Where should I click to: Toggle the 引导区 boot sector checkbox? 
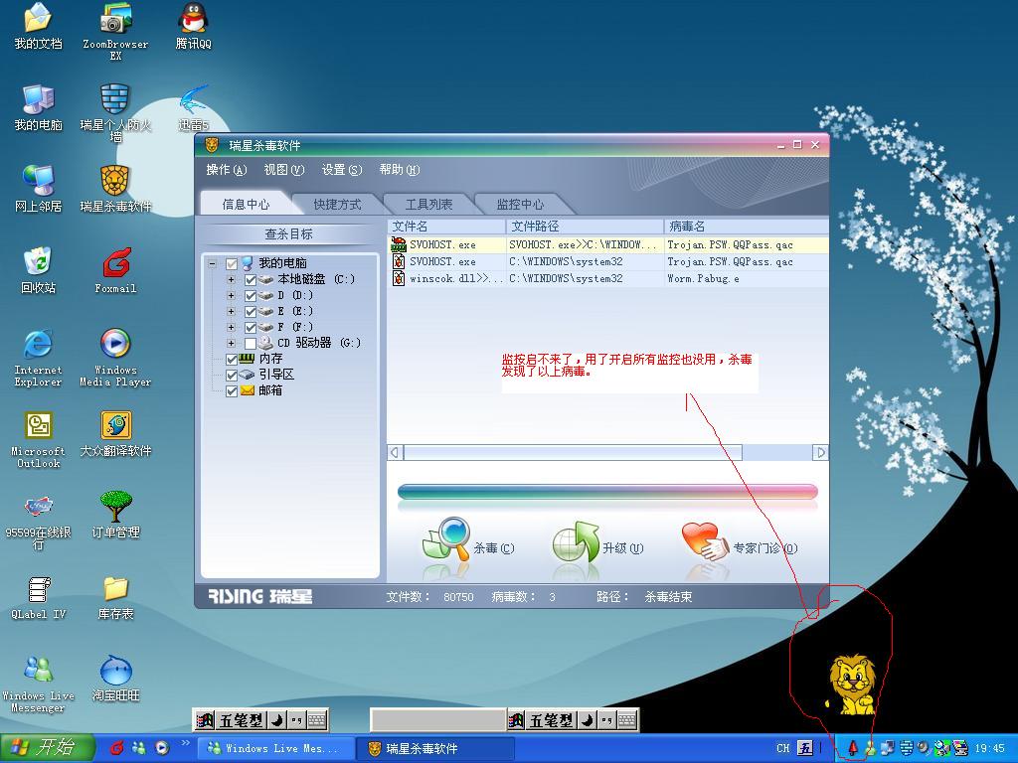click(x=231, y=375)
